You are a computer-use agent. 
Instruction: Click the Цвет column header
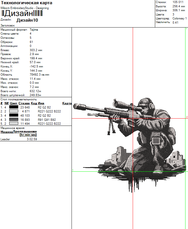click(13, 103)
